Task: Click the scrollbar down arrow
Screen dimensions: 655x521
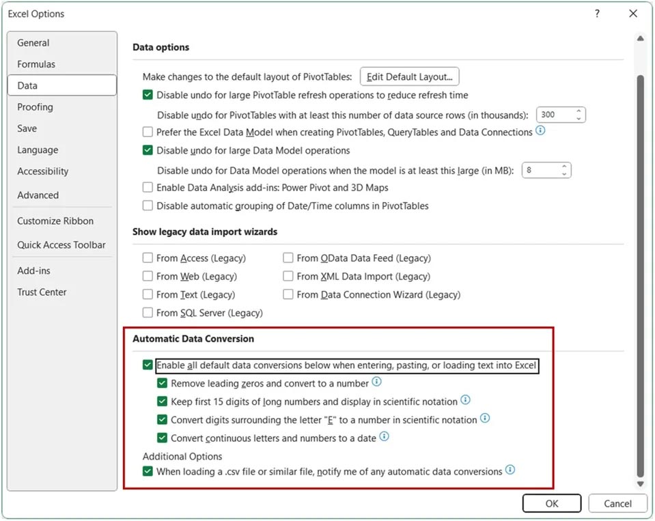Action: click(639, 483)
